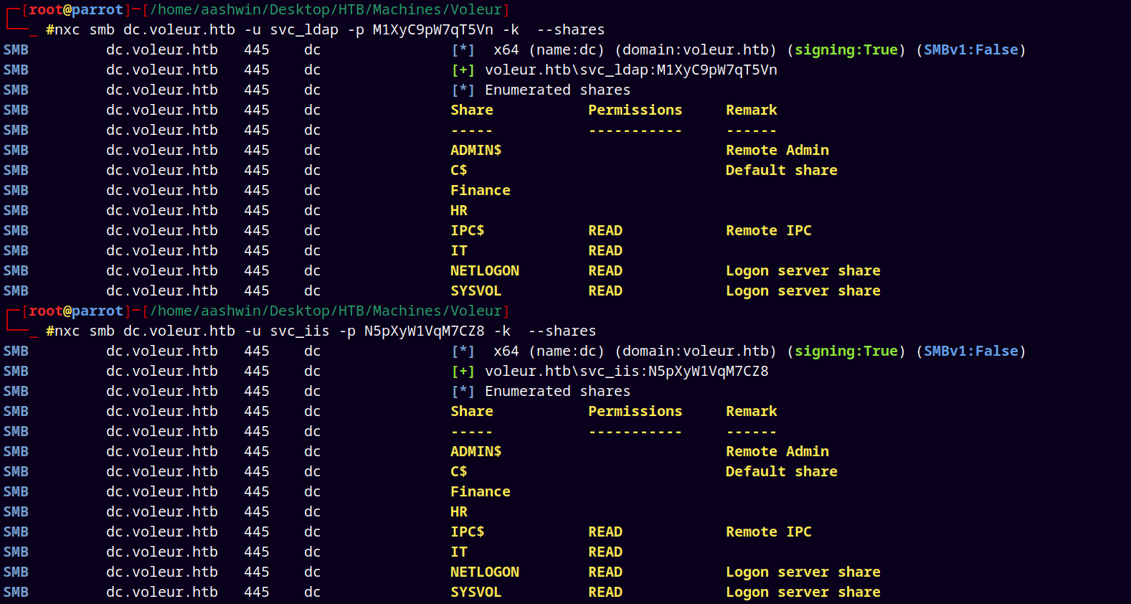Click the READ permission on the svc_iis IPC$ row
Viewport: 1131px width, 604px height.
[x=605, y=532]
